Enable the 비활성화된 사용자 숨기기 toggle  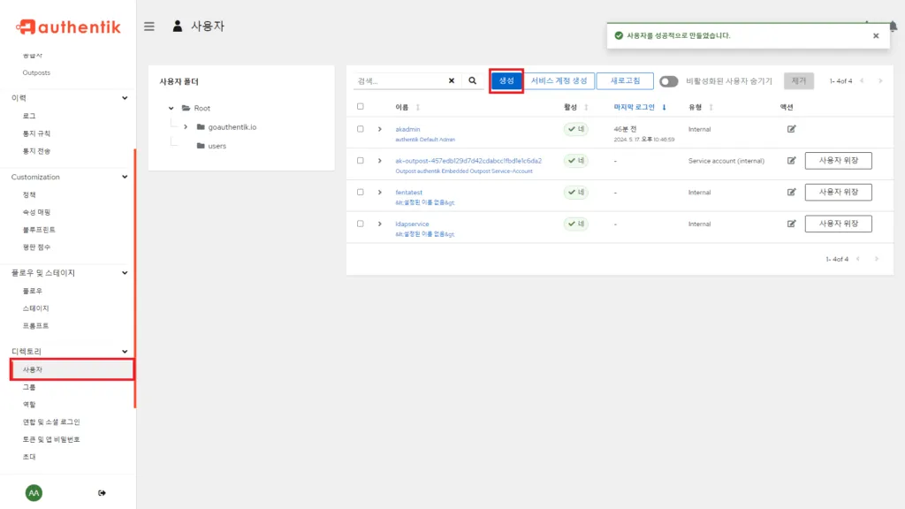[x=669, y=80]
